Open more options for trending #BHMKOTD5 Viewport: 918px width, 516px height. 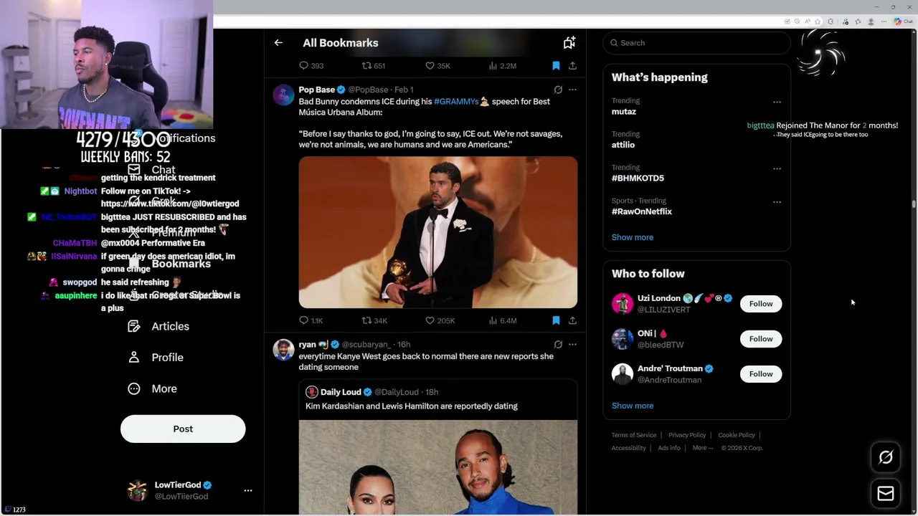pos(777,169)
